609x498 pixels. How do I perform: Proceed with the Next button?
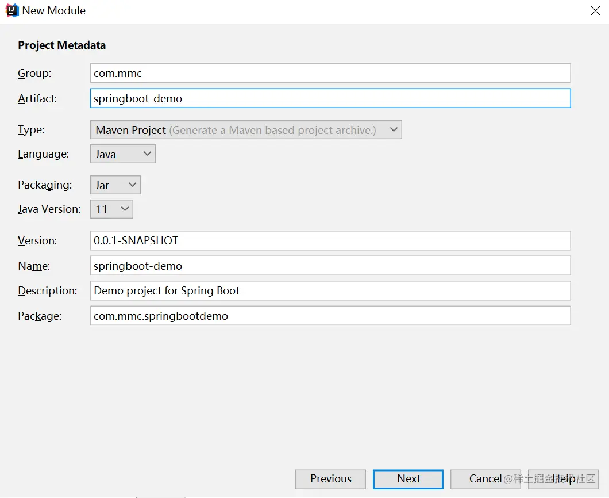coord(408,479)
